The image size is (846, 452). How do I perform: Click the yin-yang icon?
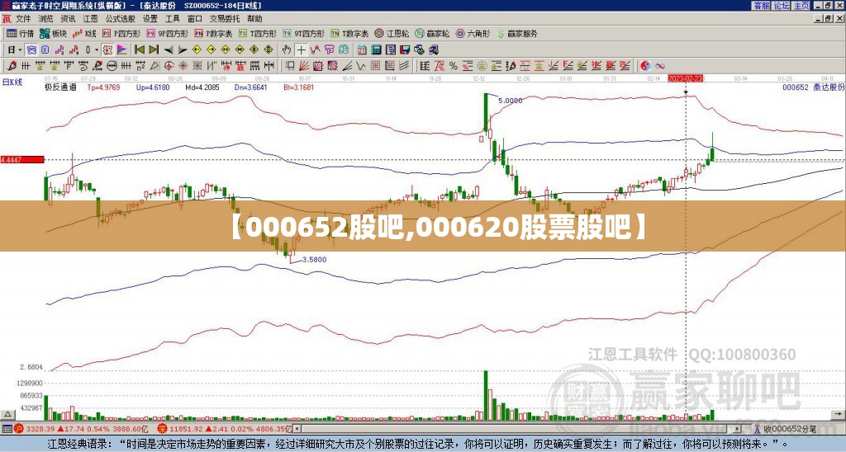[645, 66]
